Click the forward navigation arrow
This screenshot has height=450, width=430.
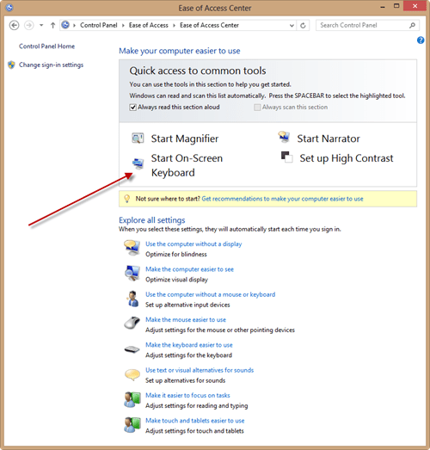tap(28, 25)
